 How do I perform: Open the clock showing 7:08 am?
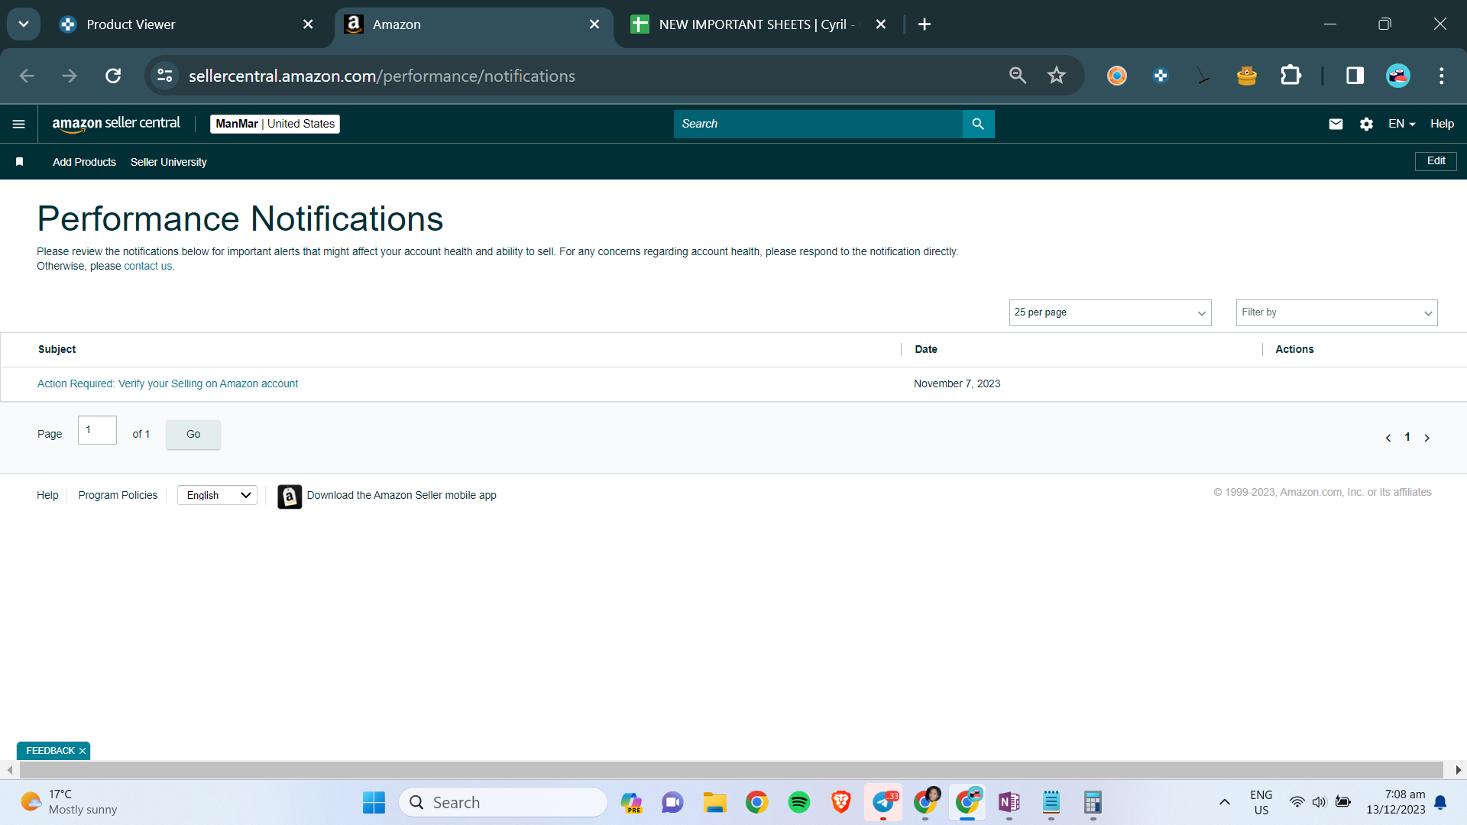tap(1396, 802)
